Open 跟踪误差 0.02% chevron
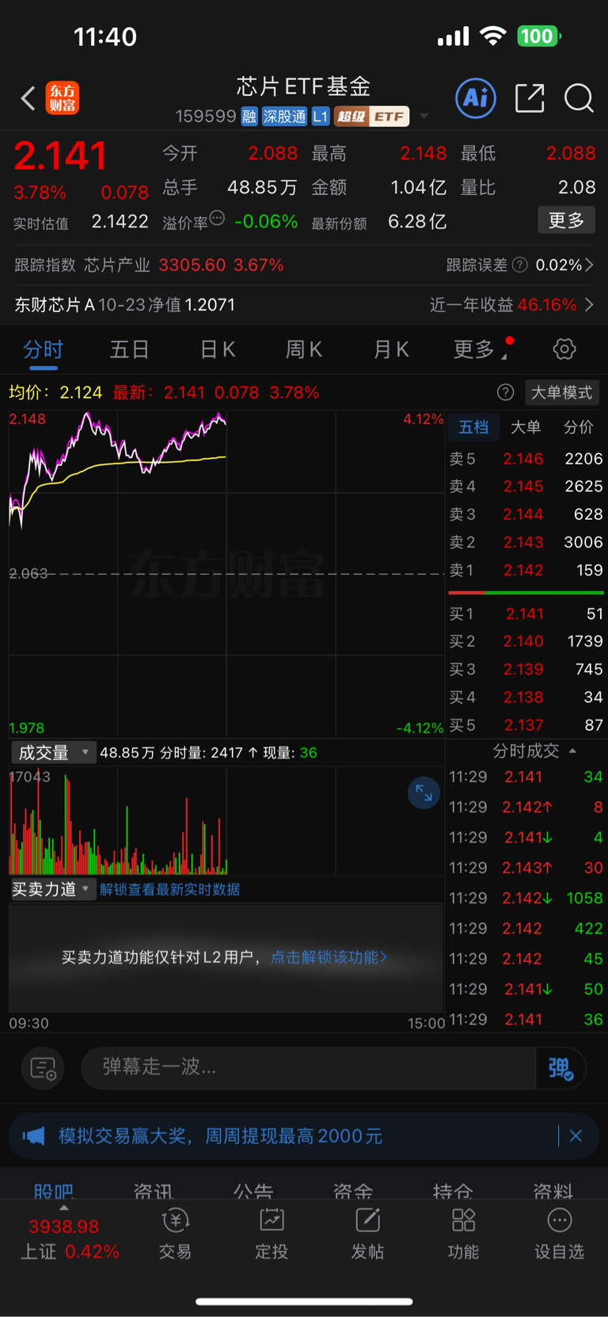The height and width of the screenshot is (1317, 608). click(x=588, y=265)
